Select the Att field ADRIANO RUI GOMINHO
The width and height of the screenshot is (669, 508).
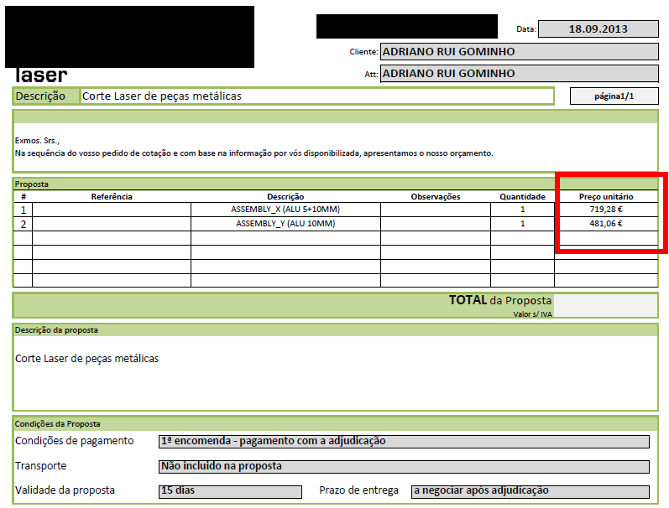pos(520,73)
